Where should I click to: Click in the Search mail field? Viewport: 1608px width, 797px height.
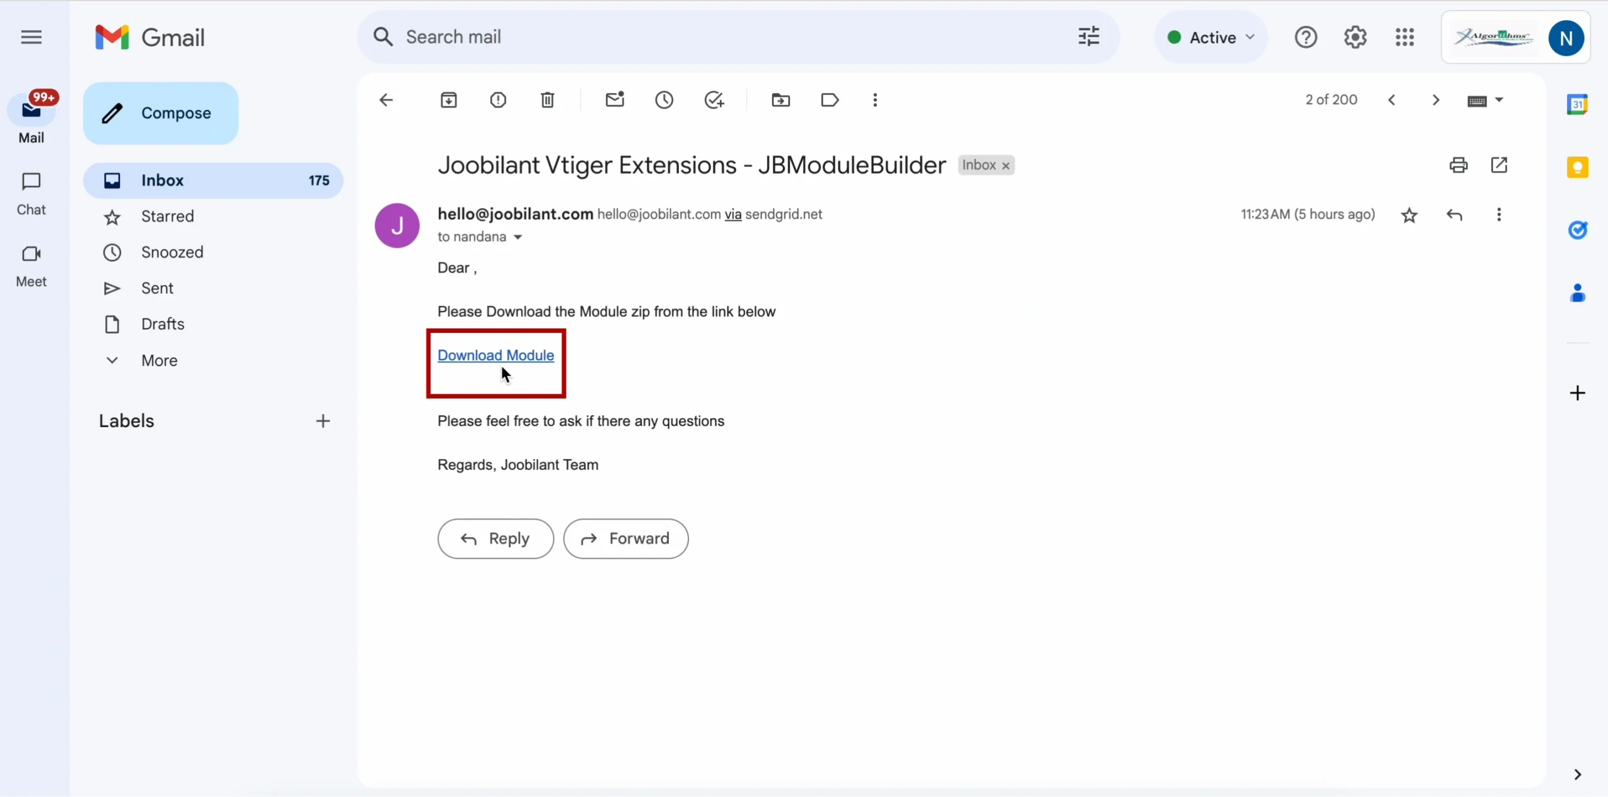tap(722, 37)
